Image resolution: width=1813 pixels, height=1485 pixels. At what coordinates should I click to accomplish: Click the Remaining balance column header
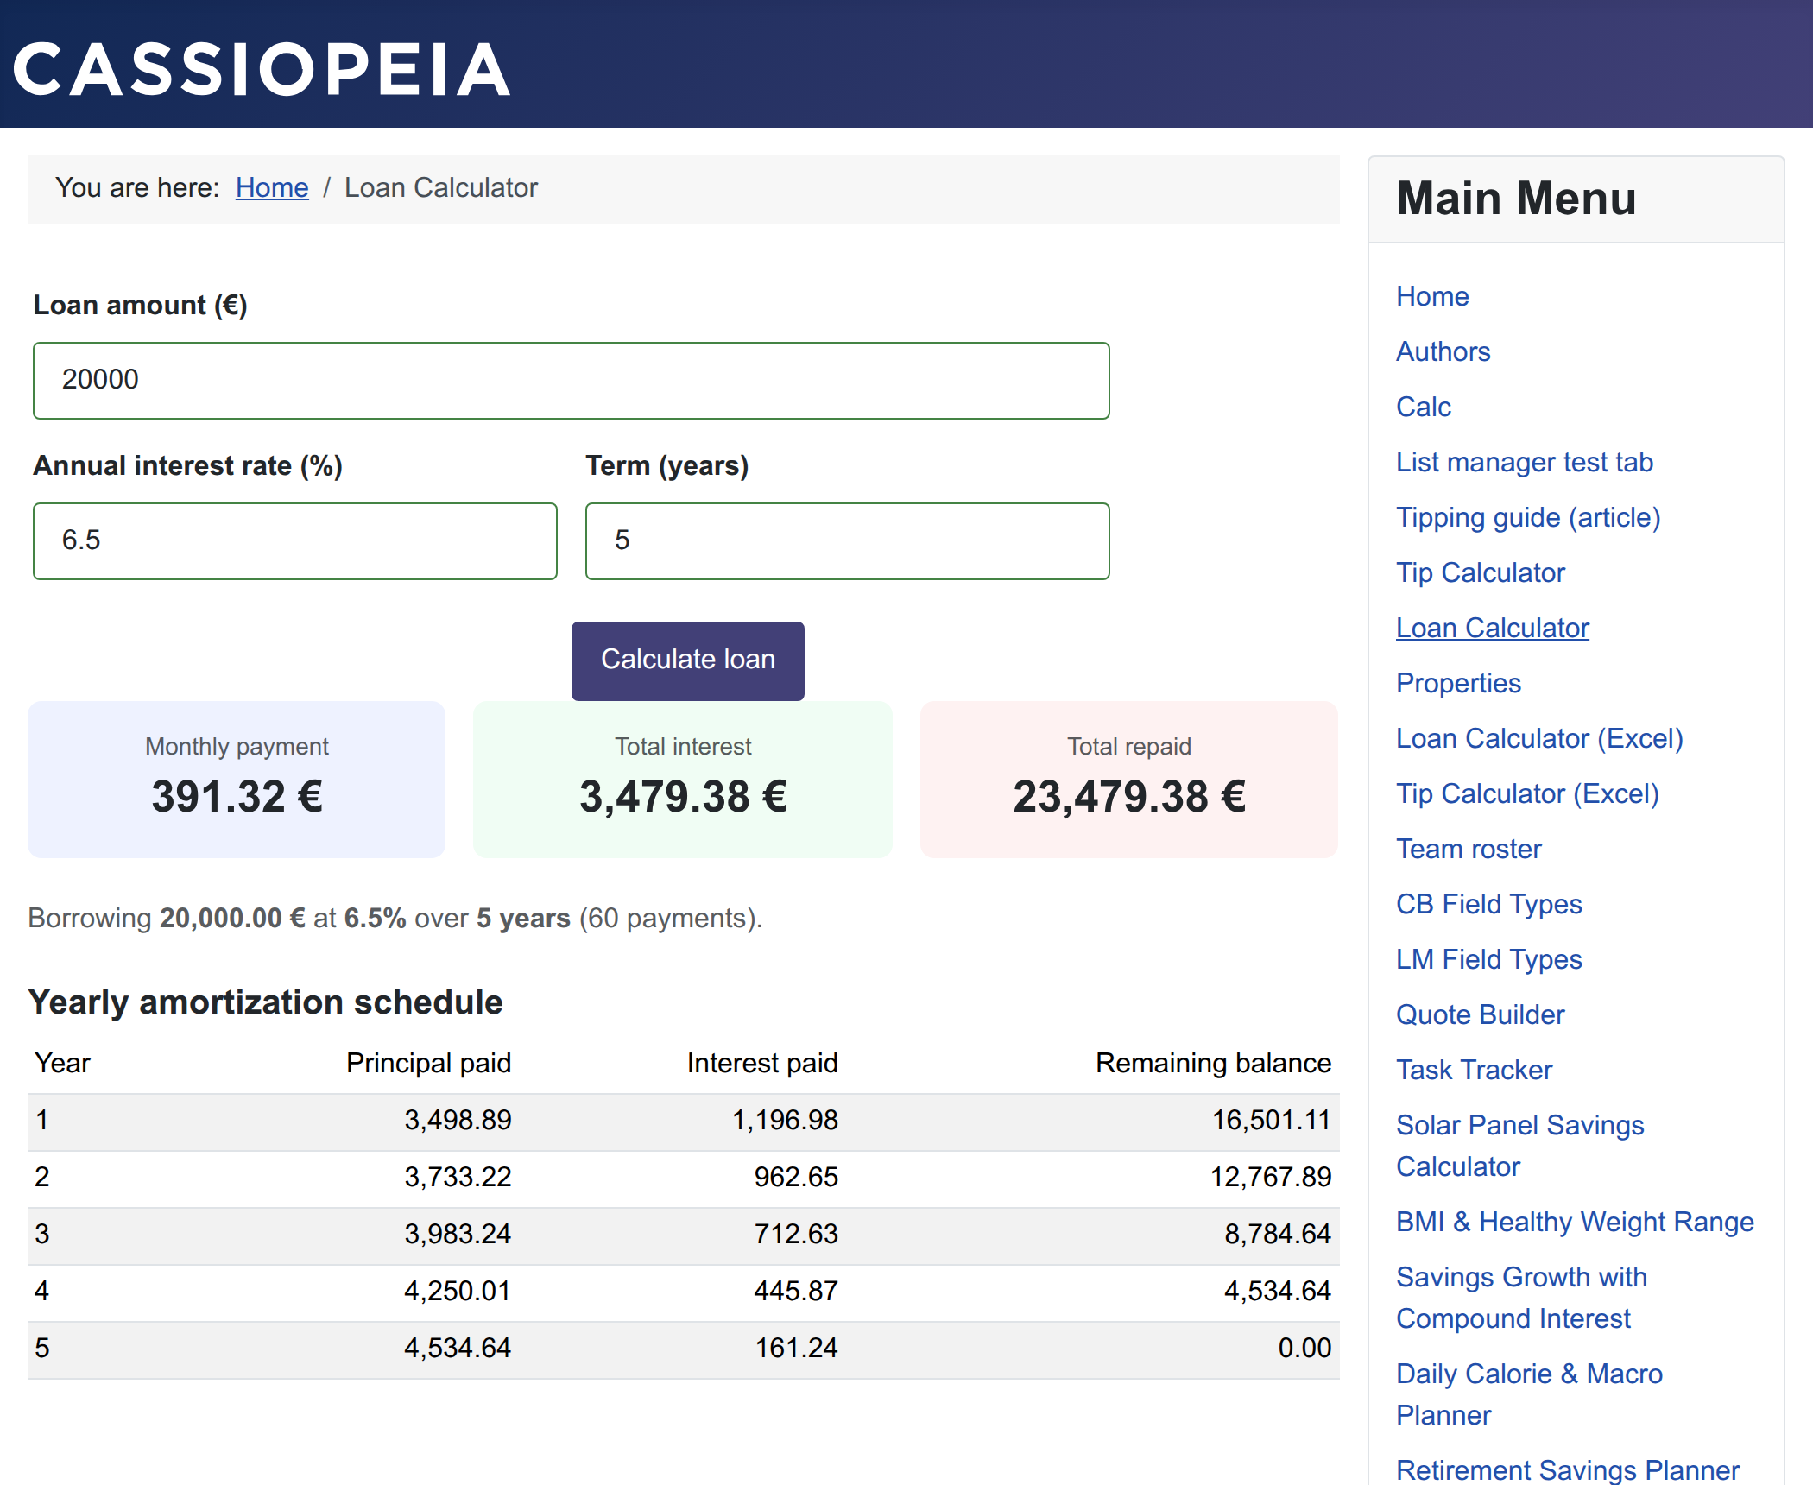point(1214,1063)
